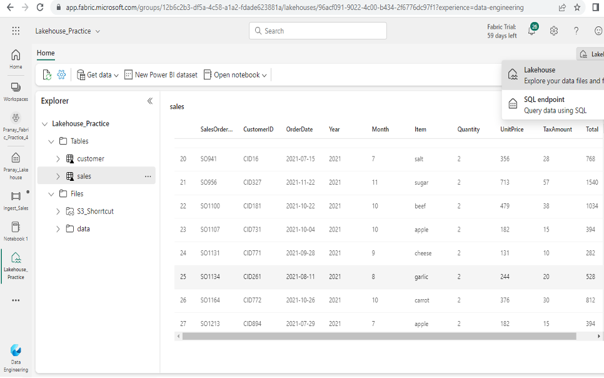This screenshot has width=604, height=378.
Task: Open Pranay_Lakehouse item in sidebar
Action: (x=16, y=166)
